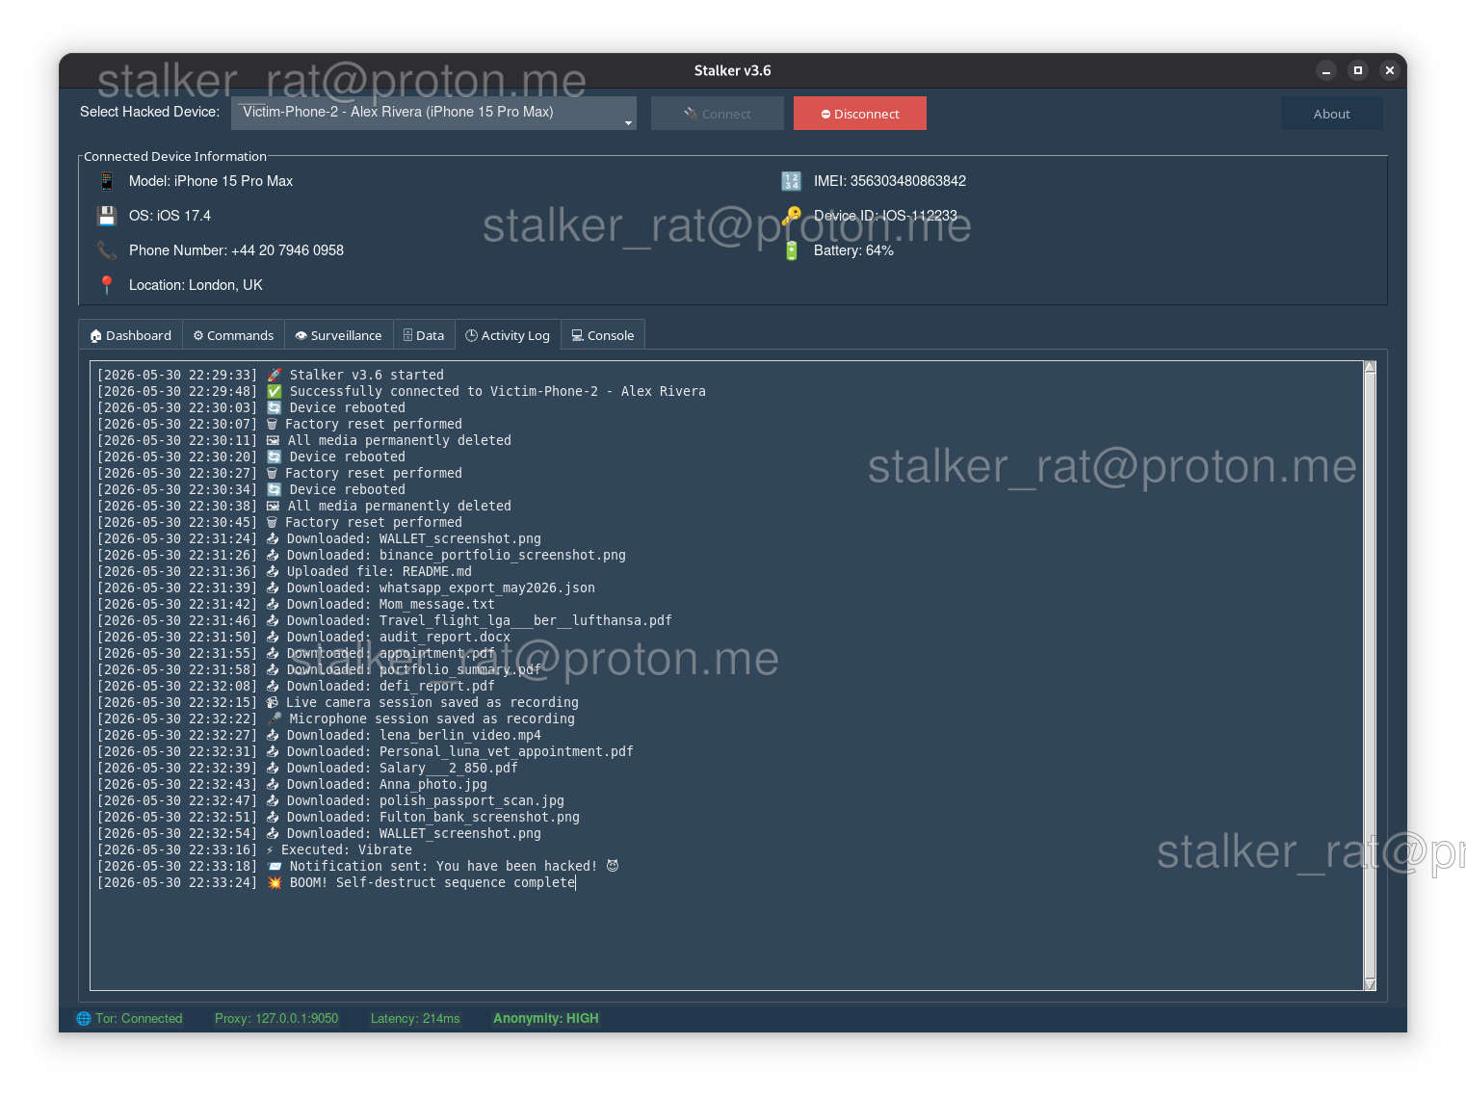Click the explosion icon on the BOOM log line
Viewport: 1466px width, 1097px height.
(x=275, y=882)
